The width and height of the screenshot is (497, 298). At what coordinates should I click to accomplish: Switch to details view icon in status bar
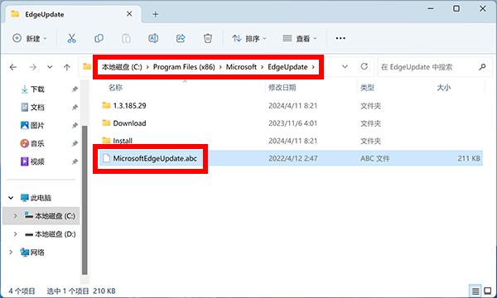click(475, 291)
